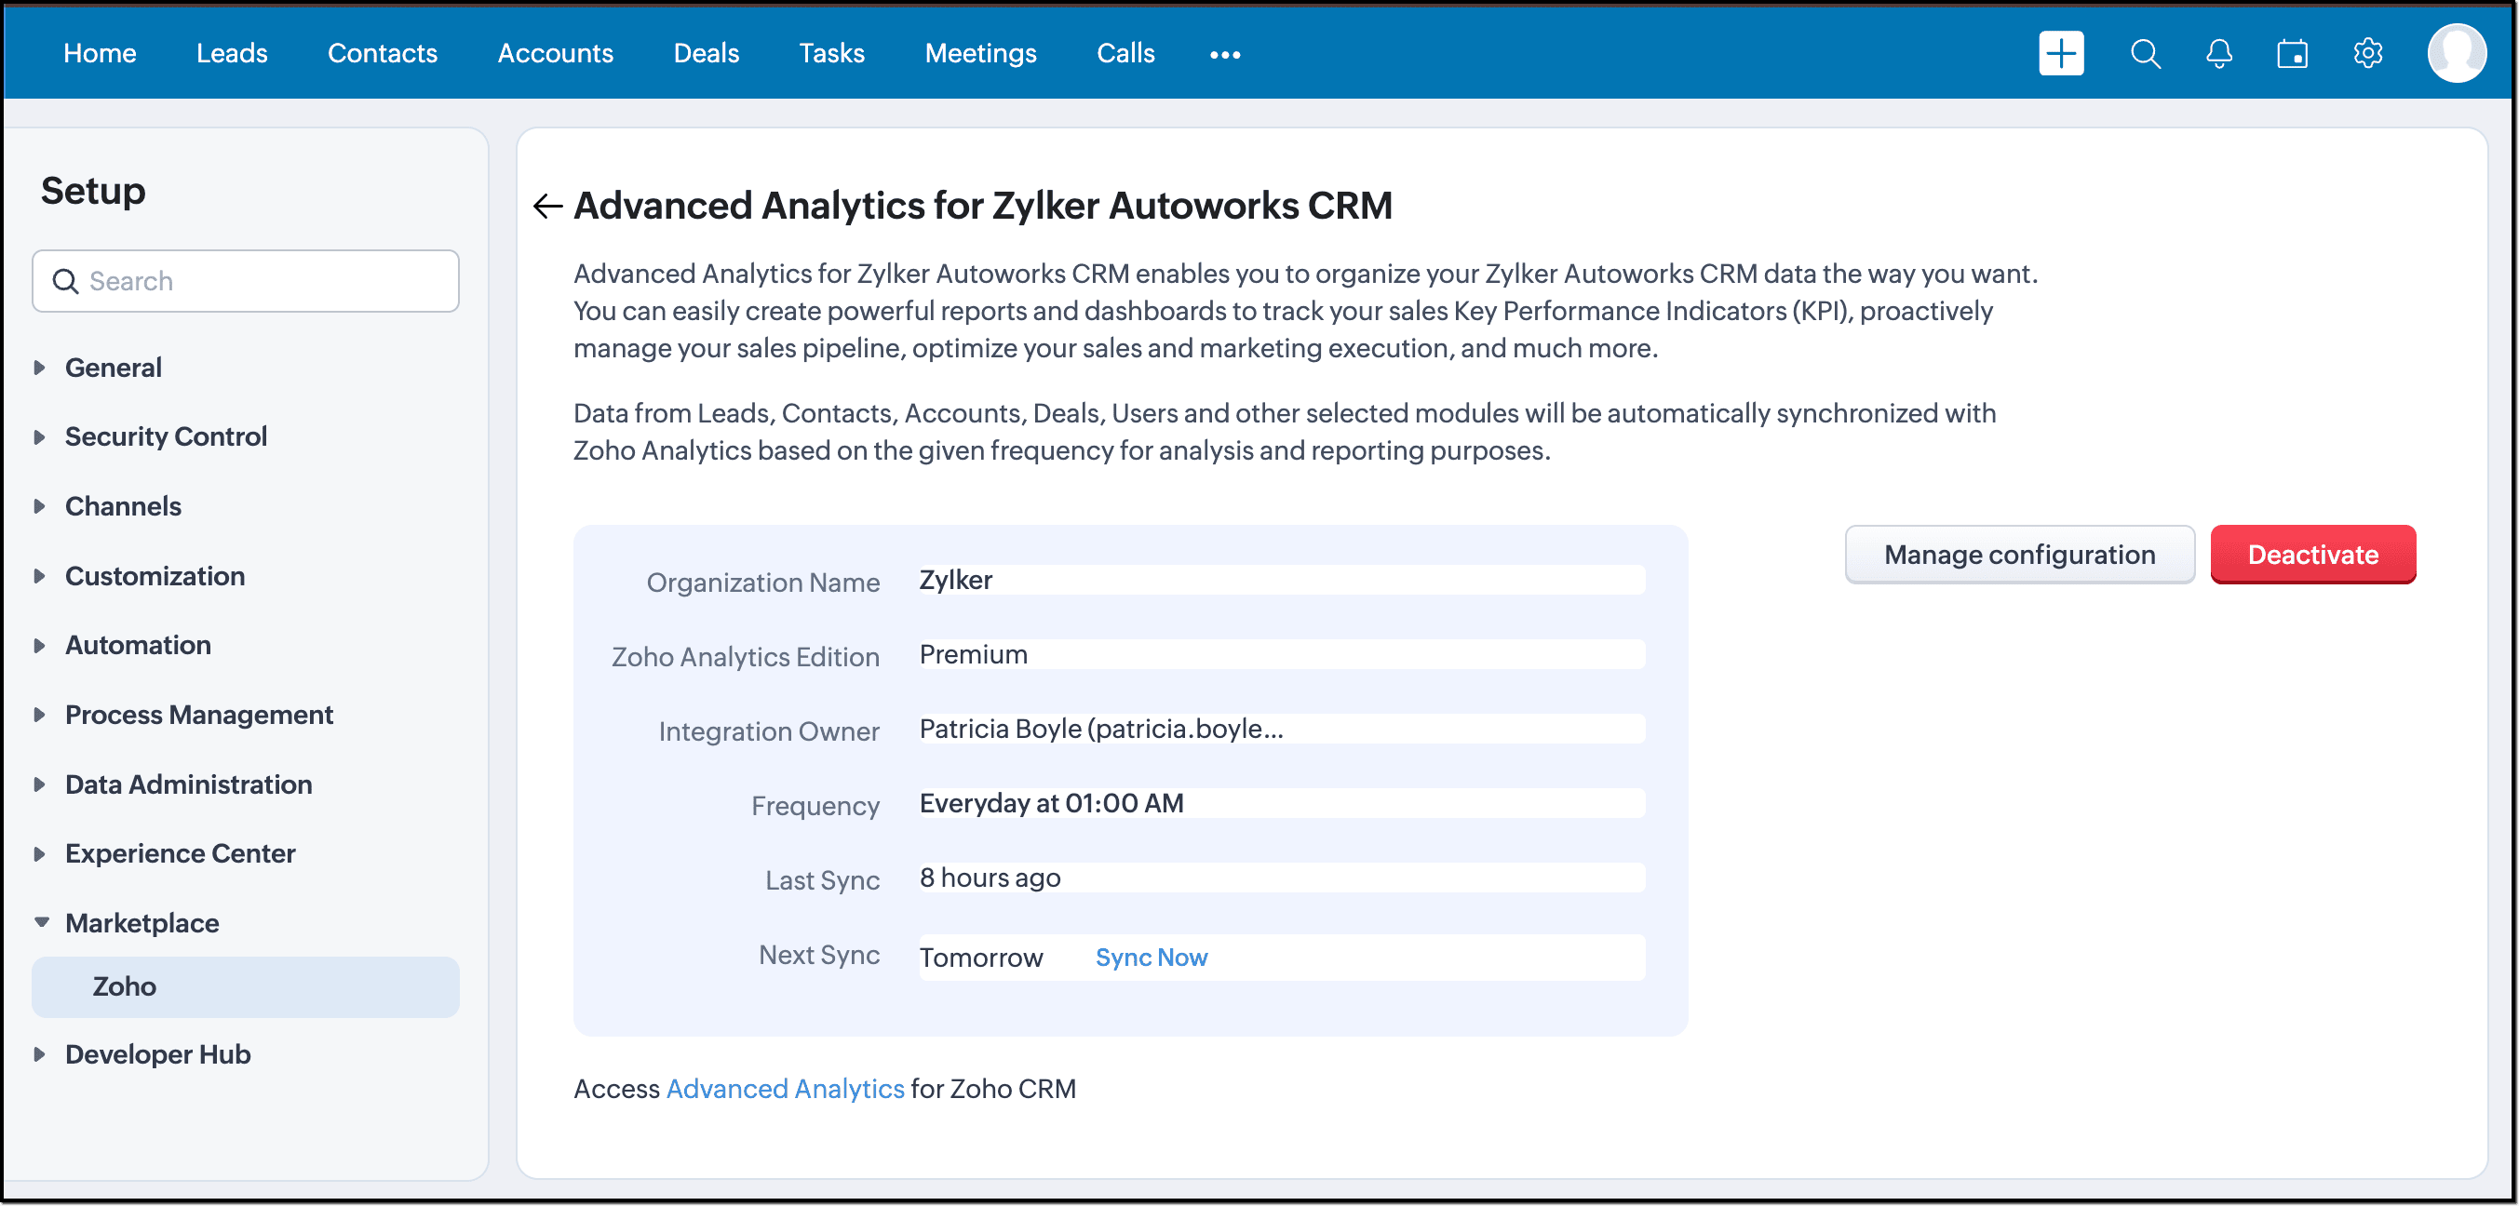Open the settings gear icon
This screenshot has height=1206, width=2519.
point(2366,54)
